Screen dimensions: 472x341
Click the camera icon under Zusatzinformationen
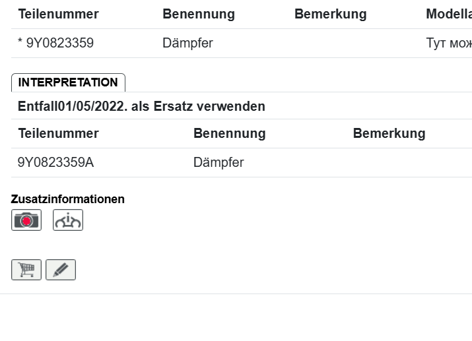pos(26,220)
